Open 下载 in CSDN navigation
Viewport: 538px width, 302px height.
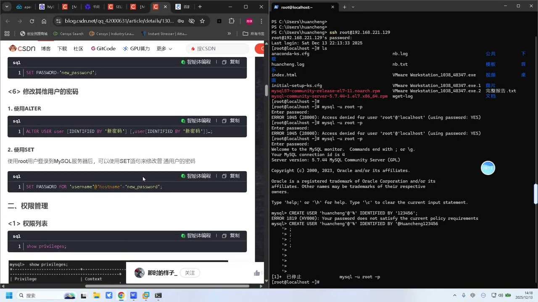(62, 49)
